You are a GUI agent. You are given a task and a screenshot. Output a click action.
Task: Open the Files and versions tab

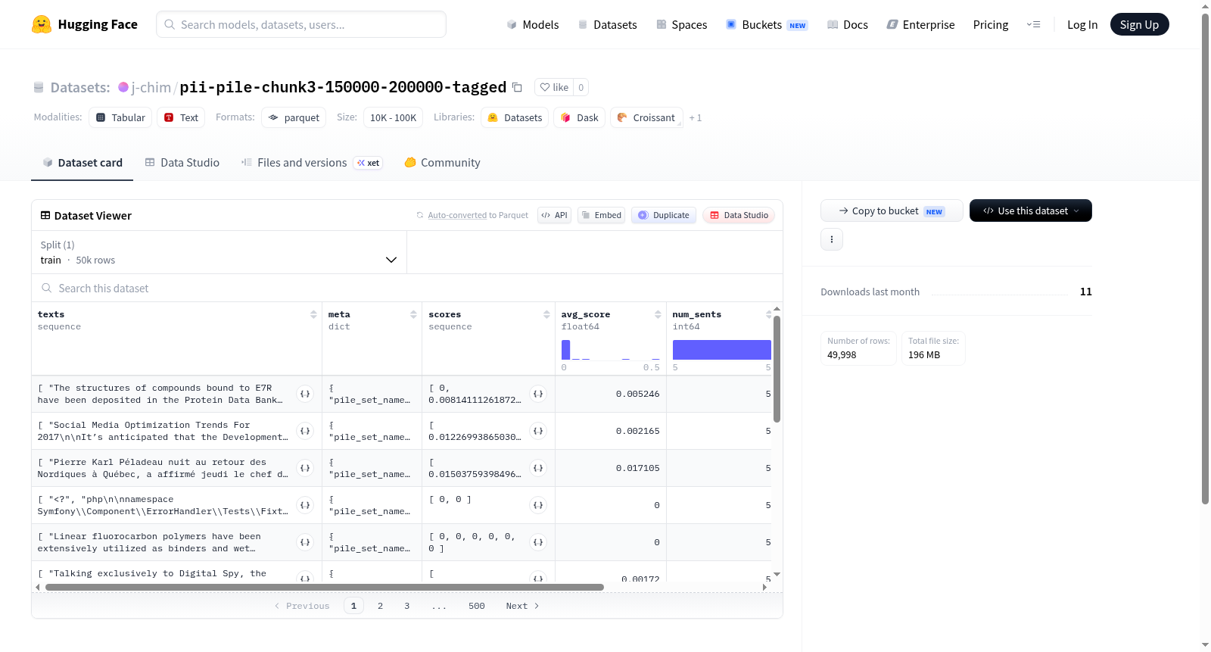(312, 163)
